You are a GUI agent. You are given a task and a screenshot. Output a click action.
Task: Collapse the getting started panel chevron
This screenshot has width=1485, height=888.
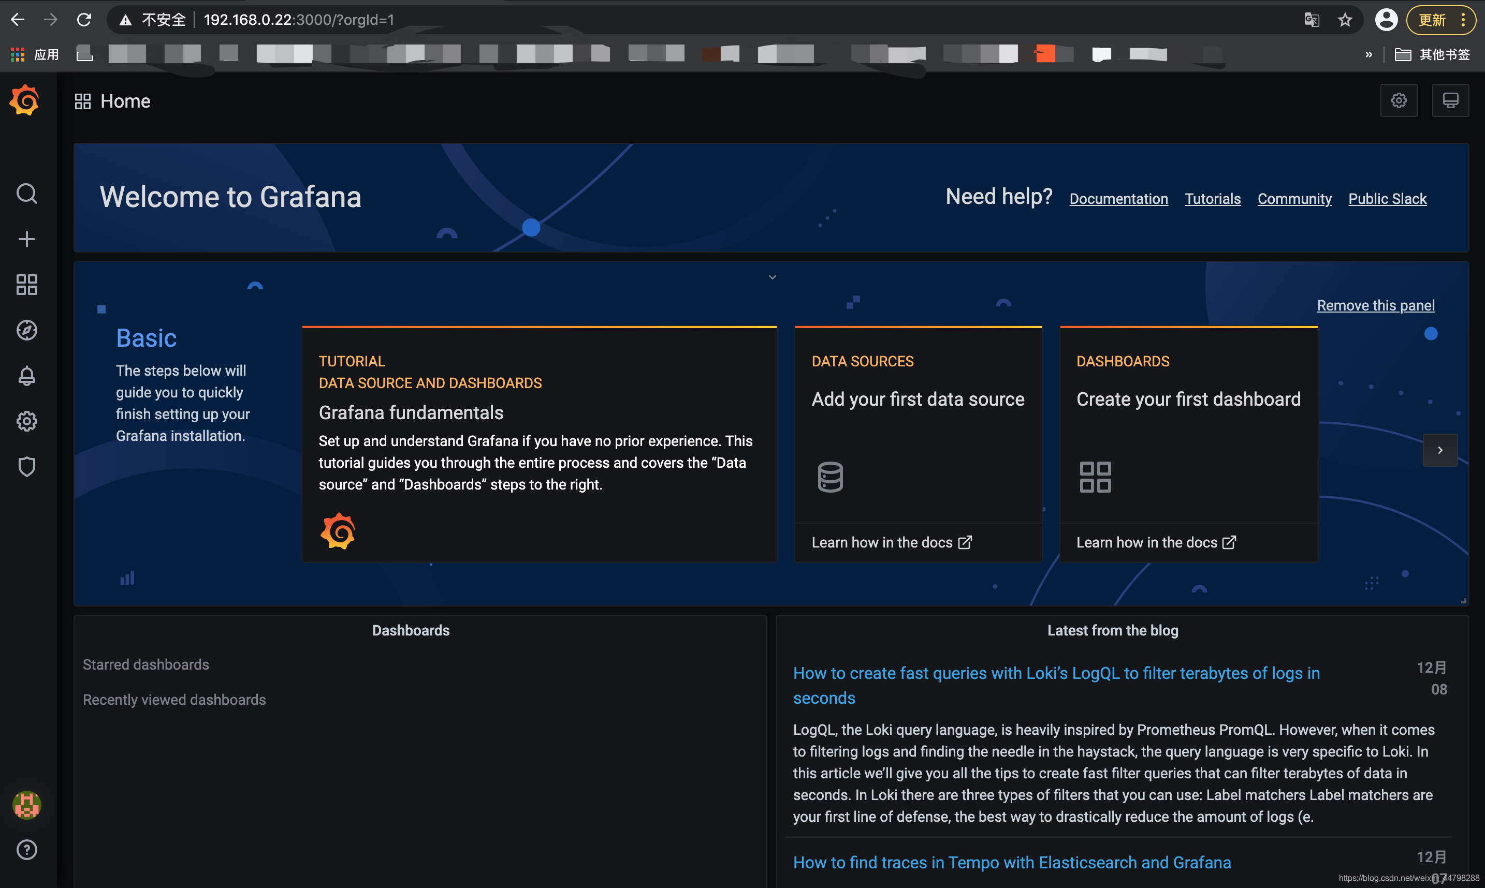coord(772,277)
